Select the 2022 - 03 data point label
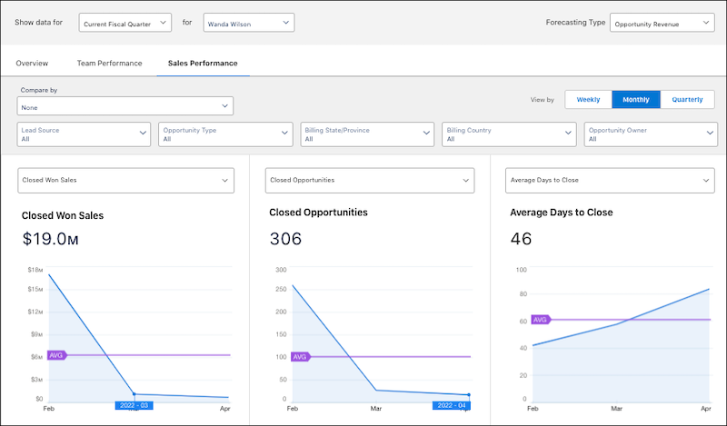The height and width of the screenshot is (426, 727). [134, 406]
